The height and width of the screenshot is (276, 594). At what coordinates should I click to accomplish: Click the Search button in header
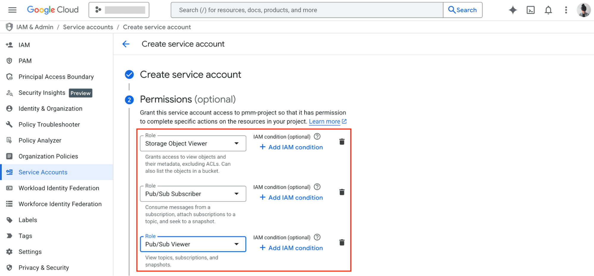(x=462, y=10)
